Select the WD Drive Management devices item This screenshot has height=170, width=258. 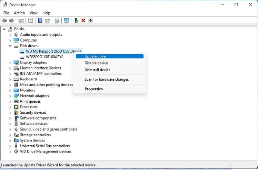pyautogui.click(x=46, y=151)
